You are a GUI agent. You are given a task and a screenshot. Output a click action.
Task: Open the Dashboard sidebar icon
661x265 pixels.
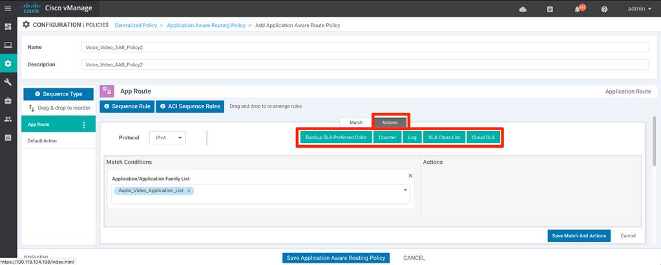coord(8,27)
